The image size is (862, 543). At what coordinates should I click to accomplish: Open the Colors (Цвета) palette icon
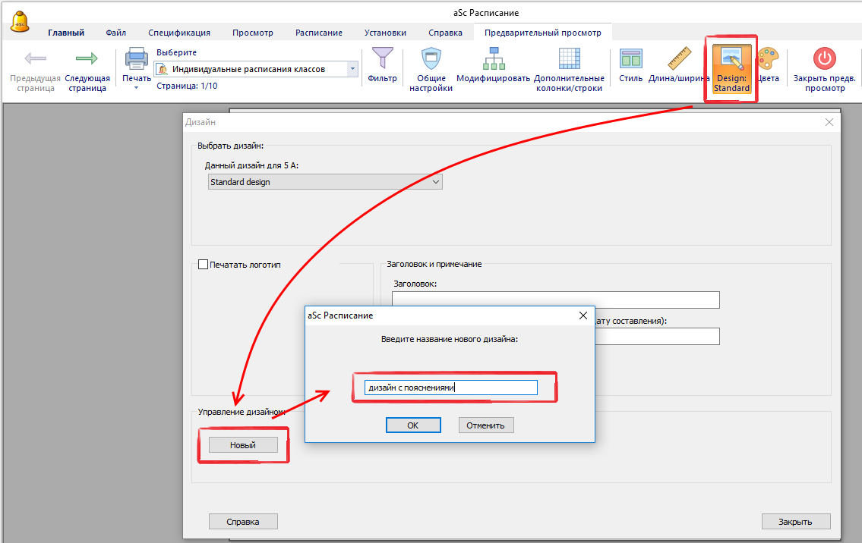point(768,59)
